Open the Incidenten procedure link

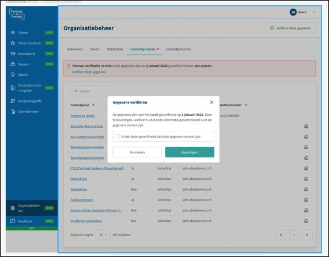(86, 221)
